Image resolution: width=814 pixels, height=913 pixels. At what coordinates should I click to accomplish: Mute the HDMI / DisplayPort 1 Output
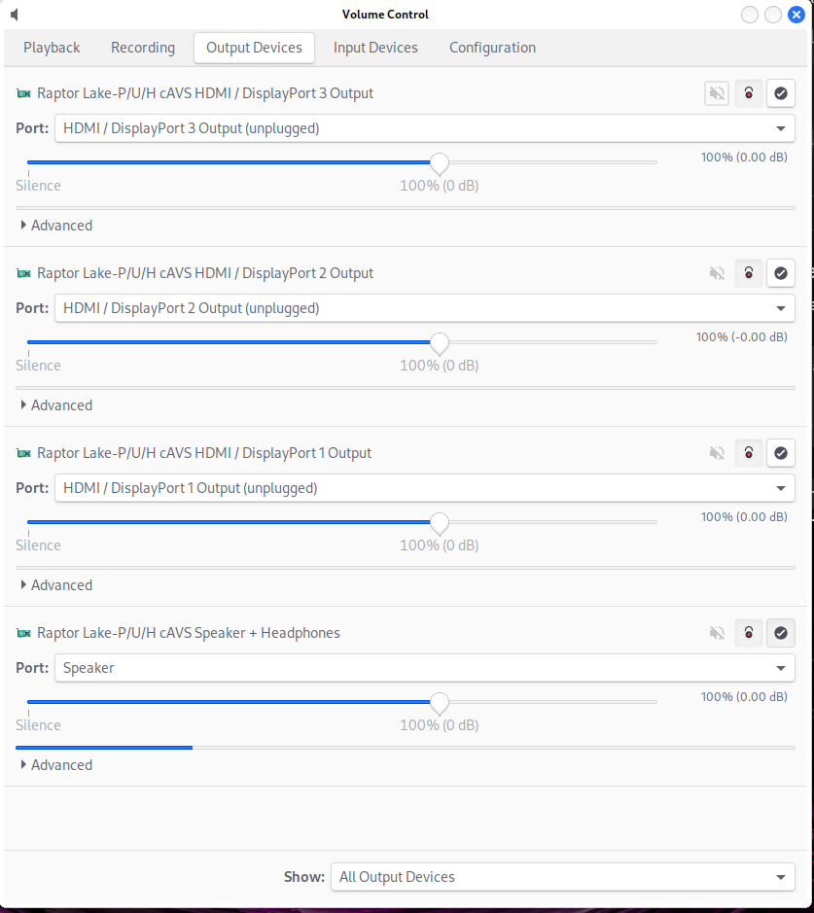coord(717,453)
